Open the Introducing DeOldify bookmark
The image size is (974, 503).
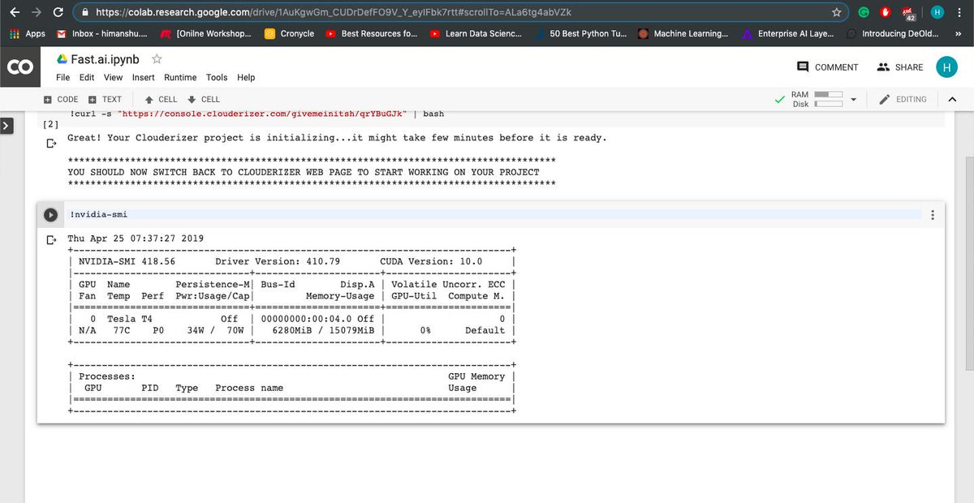[891, 34]
